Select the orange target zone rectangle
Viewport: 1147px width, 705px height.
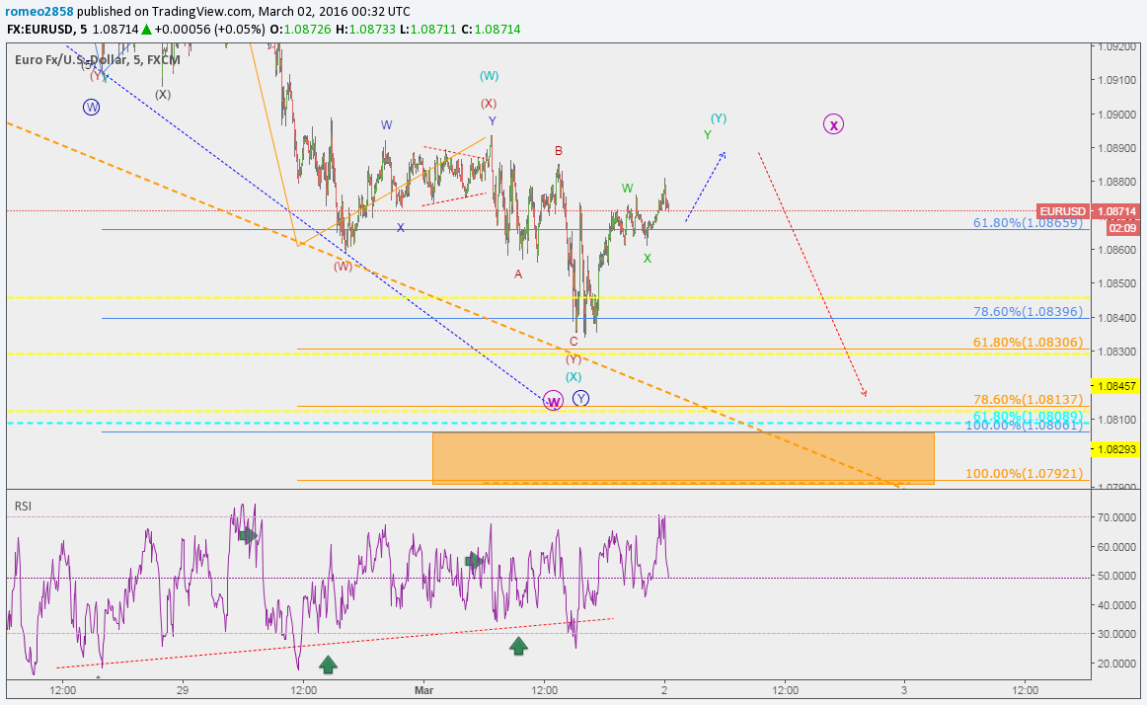coord(683,458)
